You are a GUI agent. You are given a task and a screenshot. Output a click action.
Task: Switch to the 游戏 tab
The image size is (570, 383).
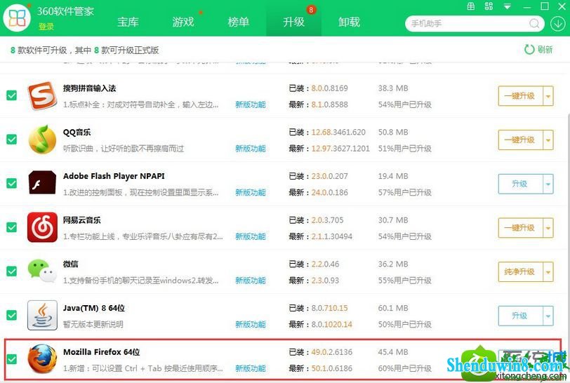click(x=183, y=22)
